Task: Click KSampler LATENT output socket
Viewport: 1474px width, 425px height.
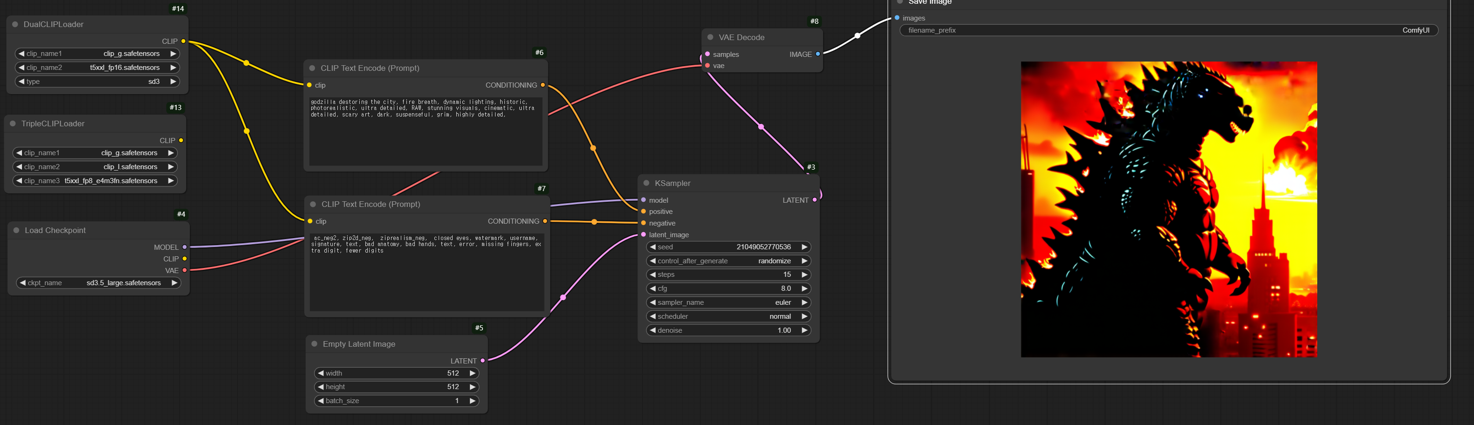Action: pos(815,200)
